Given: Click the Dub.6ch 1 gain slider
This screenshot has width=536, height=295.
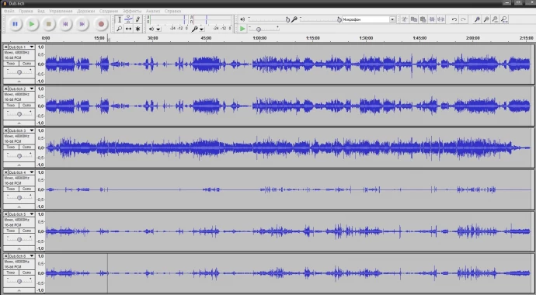Looking at the screenshot, I should pyautogui.click(x=19, y=72).
